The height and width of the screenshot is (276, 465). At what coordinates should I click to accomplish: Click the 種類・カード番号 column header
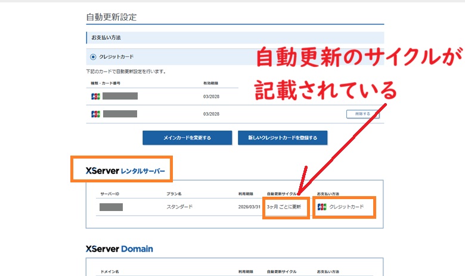[x=106, y=83]
